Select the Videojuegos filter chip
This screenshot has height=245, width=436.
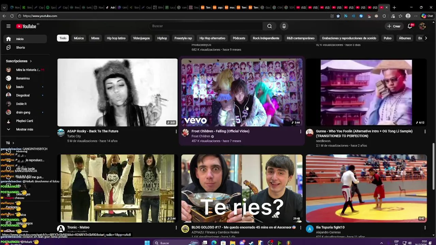pyautogui.click(x=141, y=38)
